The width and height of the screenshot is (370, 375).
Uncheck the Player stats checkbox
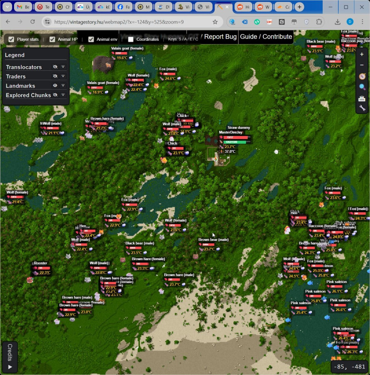coord(11,39)
